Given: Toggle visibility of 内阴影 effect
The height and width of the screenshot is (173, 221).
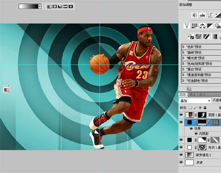Looking at the screenshot, I should (x=196, y=134).
